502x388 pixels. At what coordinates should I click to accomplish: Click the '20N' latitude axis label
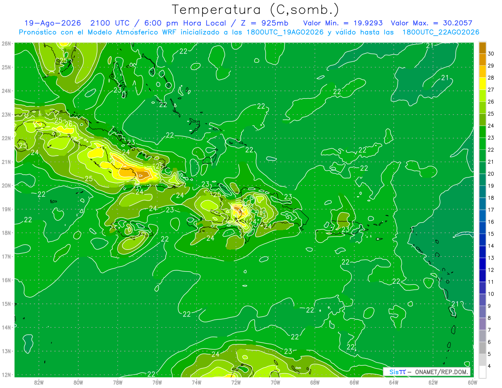pyautogui.click(x=6, y=185)
